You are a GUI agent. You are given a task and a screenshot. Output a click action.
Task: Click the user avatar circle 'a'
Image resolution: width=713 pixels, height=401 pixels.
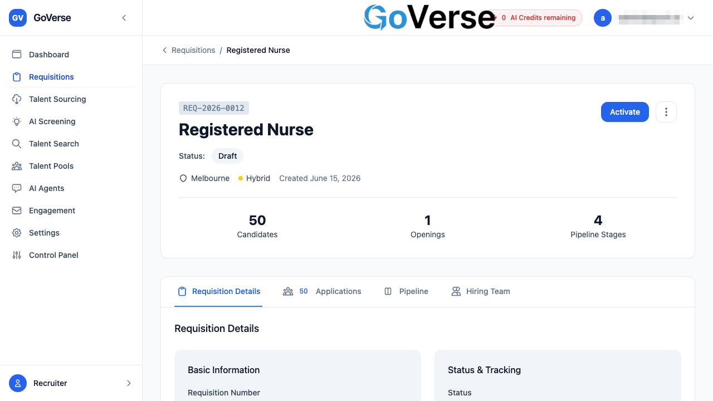603,18
